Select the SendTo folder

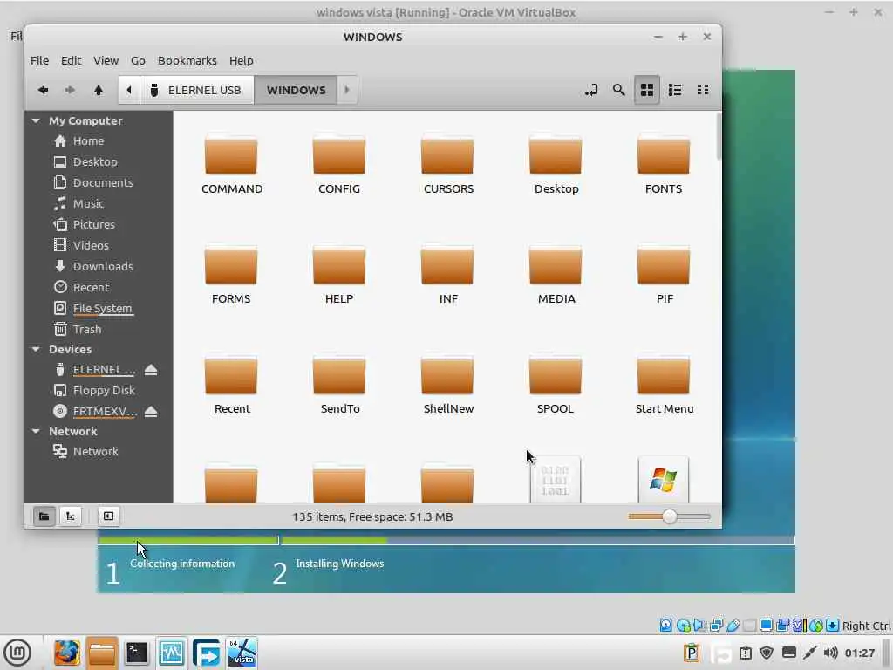339,385
